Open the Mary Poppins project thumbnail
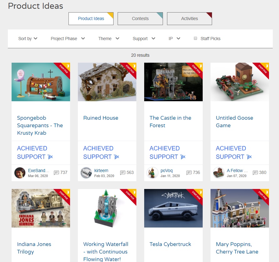Viewport: 279px width, 262px height. pos(240,208)
